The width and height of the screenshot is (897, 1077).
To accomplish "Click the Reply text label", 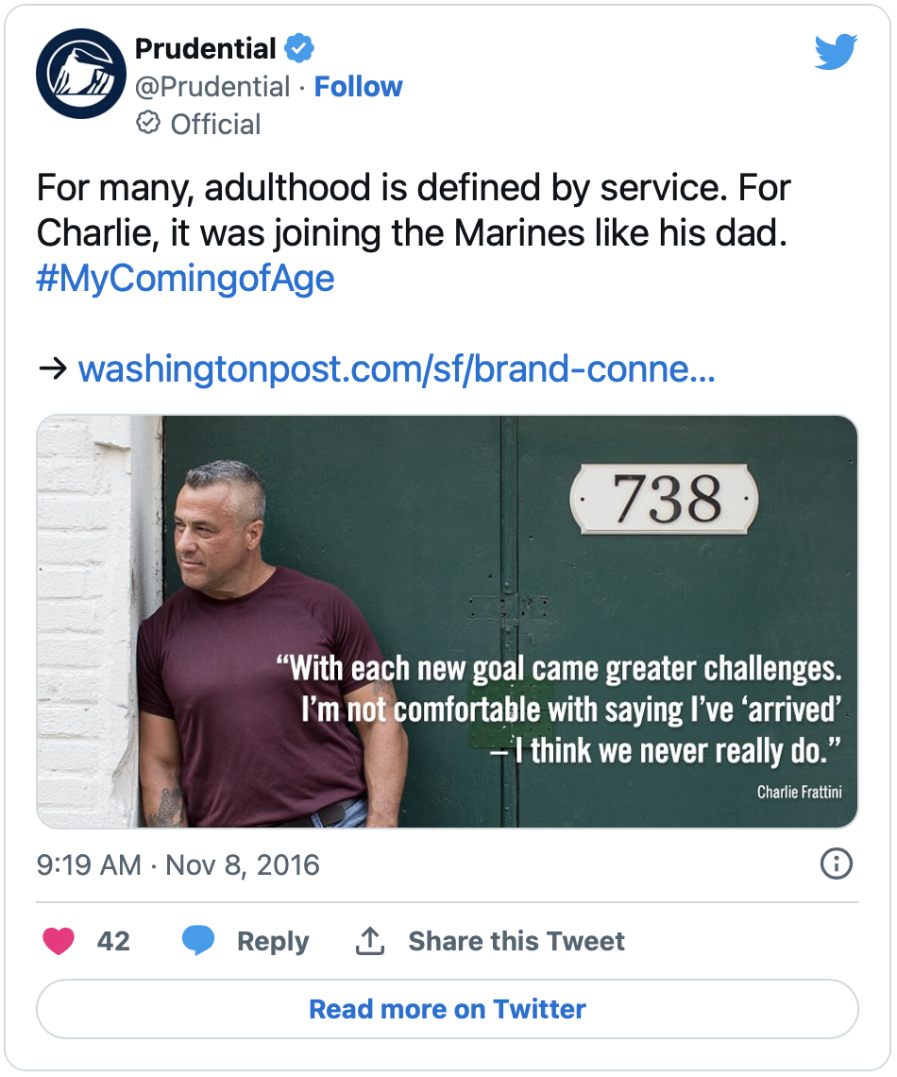I will click(273, 941).
